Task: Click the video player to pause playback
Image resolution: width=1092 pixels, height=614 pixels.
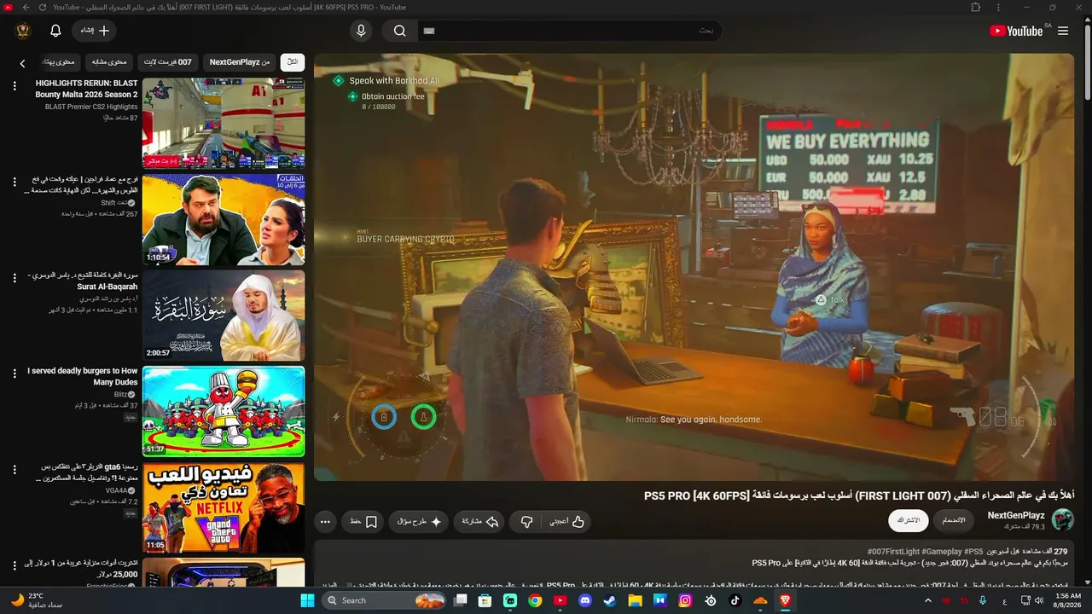Action: 694,267
